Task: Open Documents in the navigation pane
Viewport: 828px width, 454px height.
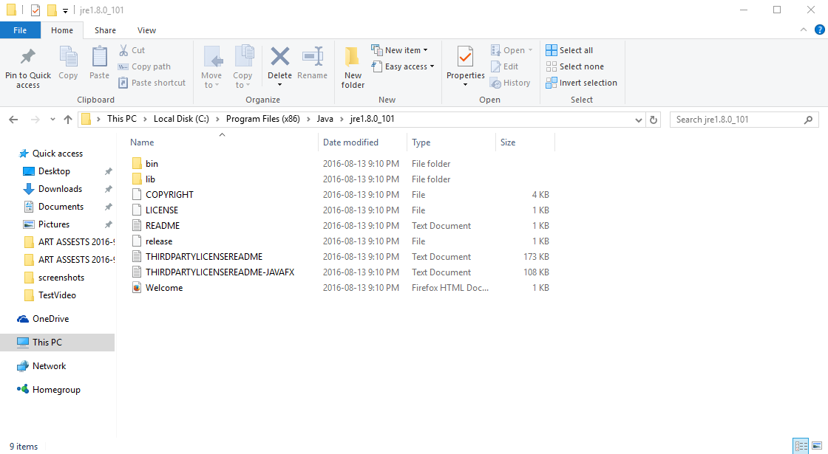Action: coord(61,207)
